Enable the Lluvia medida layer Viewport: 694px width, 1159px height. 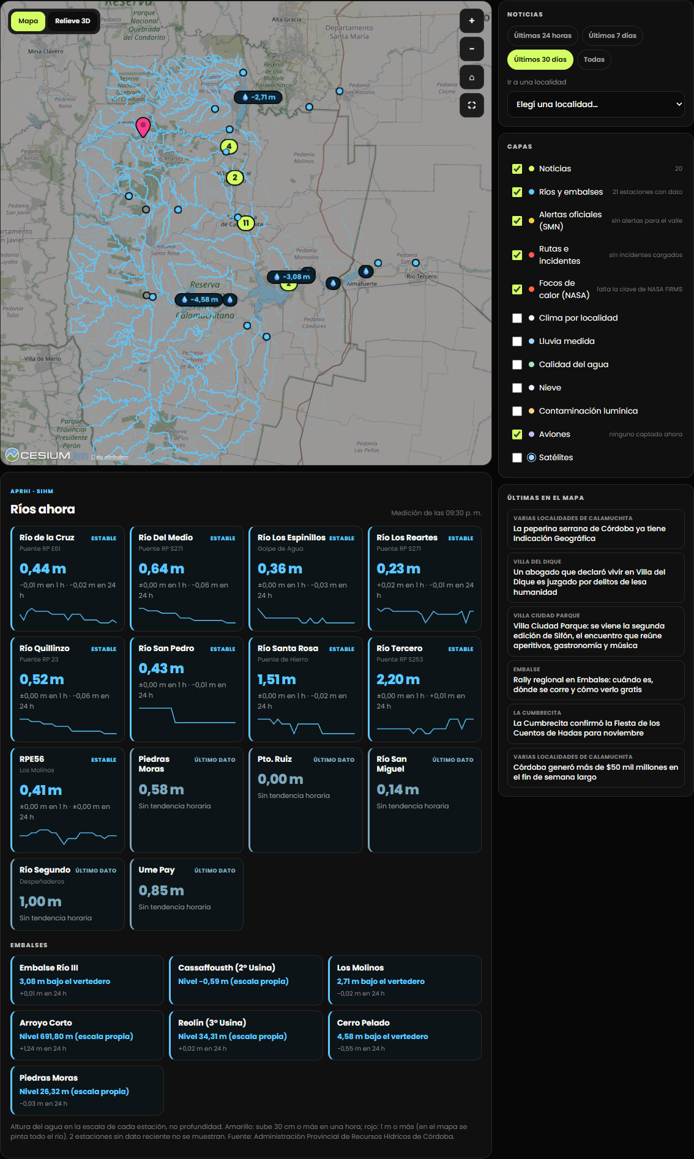tap(517, 341)
